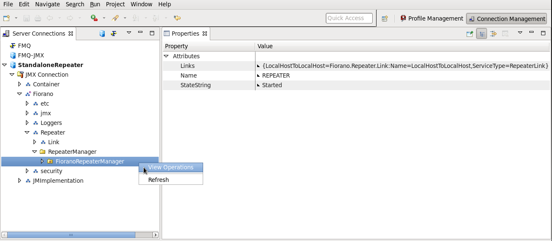Click the Property column header
The width and height of the screenshot is (552, 241).
coord(209,46)
